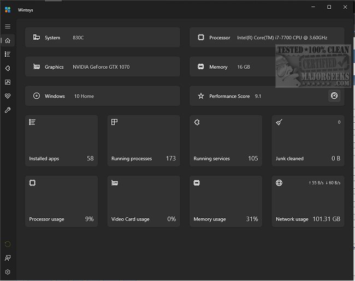Click the refresh spinner icon in sidebar
The image size is (355, 281).
pos(8,244)
